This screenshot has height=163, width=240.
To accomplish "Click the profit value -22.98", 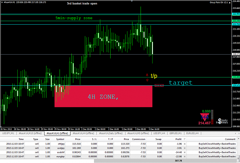I will pos(178,156).
